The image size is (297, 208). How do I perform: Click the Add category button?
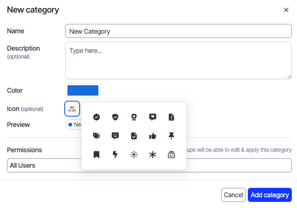[x=270, y=195]
